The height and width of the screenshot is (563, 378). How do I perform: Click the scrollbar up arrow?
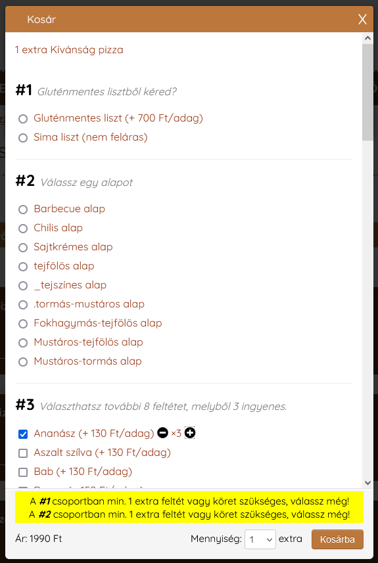point(367,37)
